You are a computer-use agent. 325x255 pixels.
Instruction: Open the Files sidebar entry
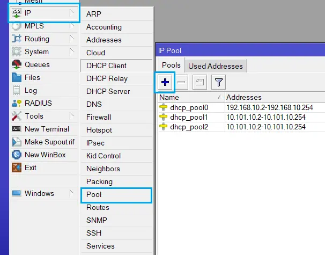click(32, 77)
